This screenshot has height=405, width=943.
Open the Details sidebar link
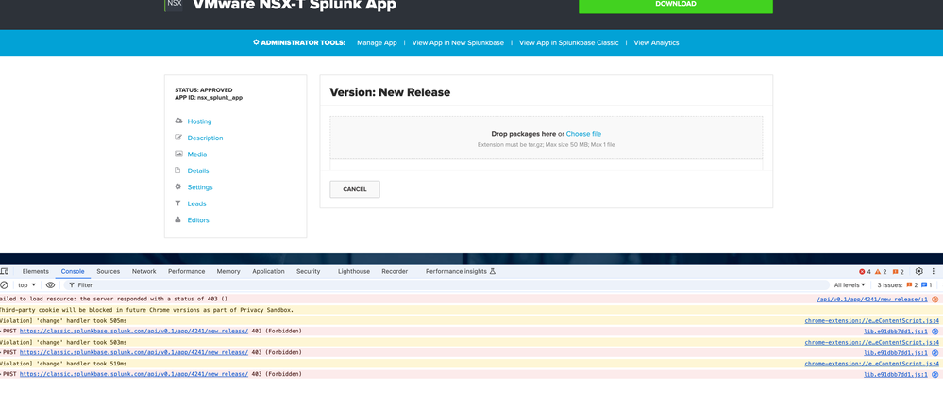point(198,171)
